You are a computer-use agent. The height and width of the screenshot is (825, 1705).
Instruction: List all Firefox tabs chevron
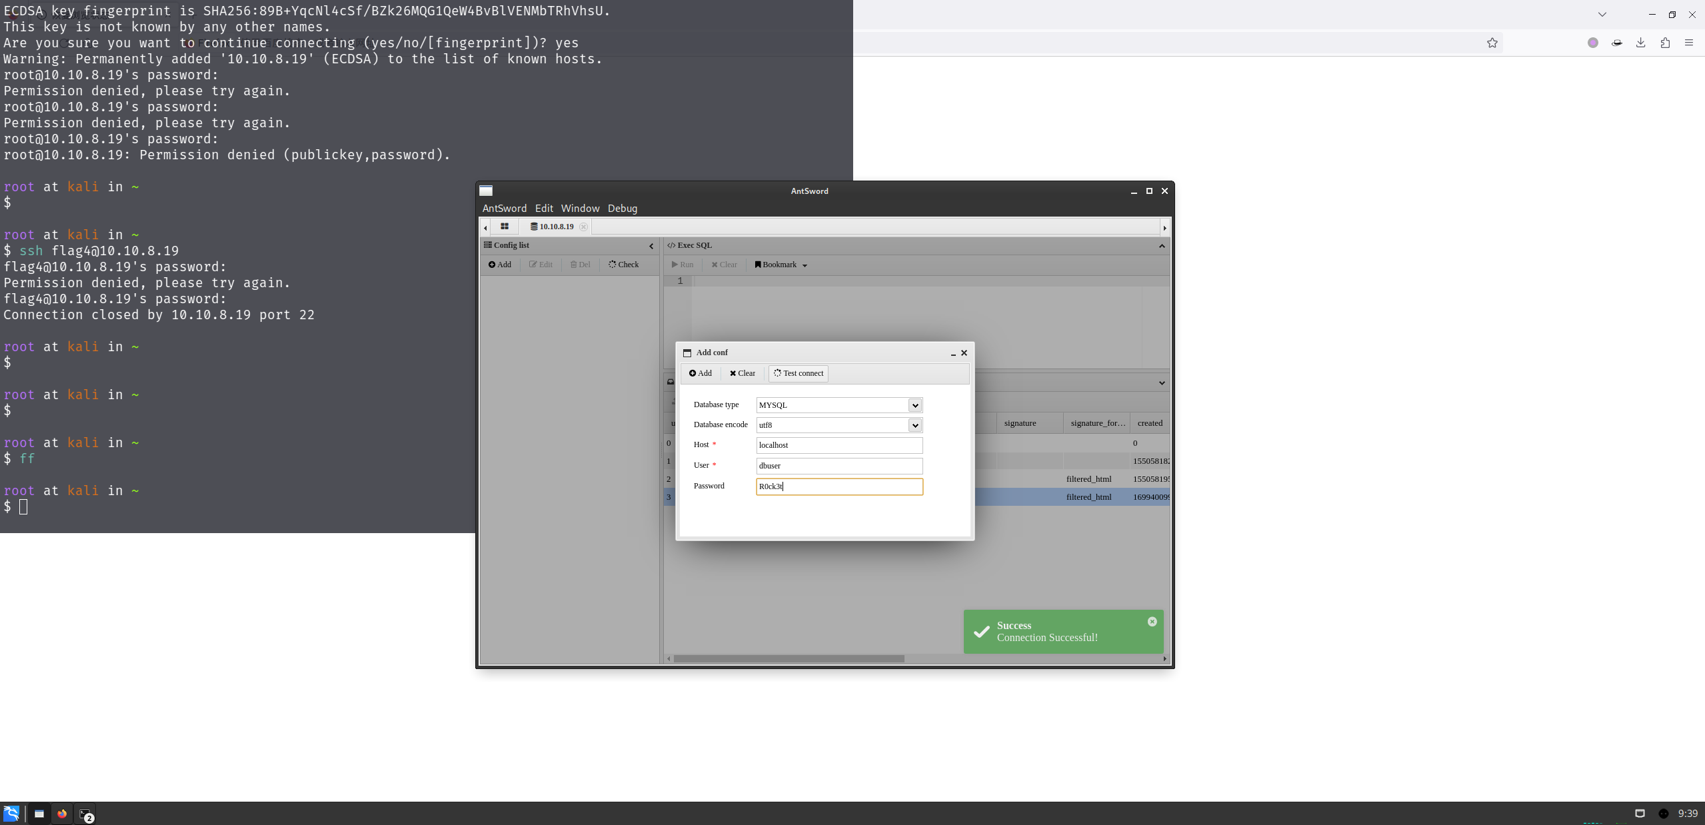(x=1602, y=15)
